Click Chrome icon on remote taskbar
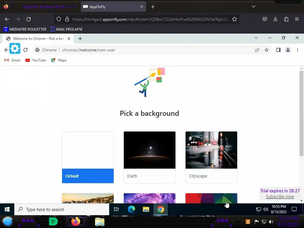 161,209
